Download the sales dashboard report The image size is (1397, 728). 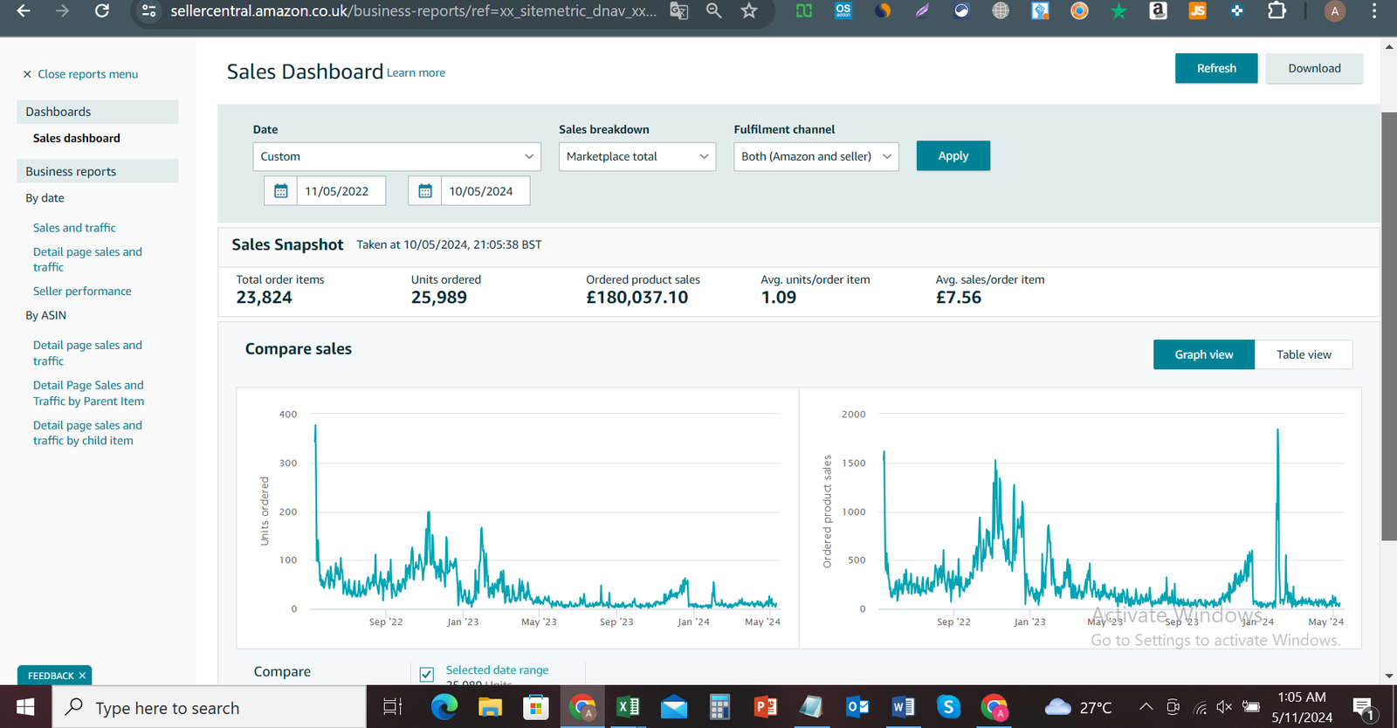tap(1314, 68)
